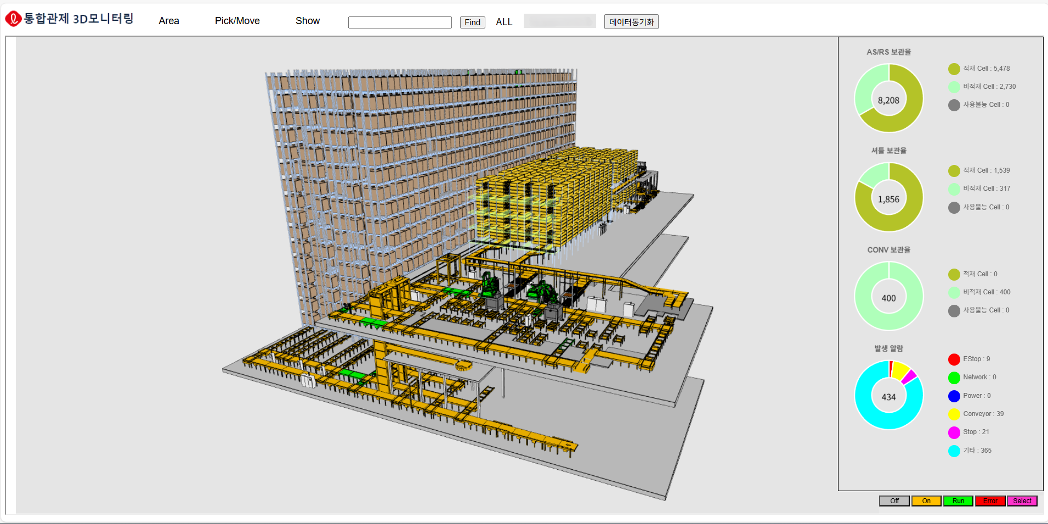This screenshot has width=1048, height=524.
Task: Select the pink Select legend box
Action: [x=1022, y=501]
